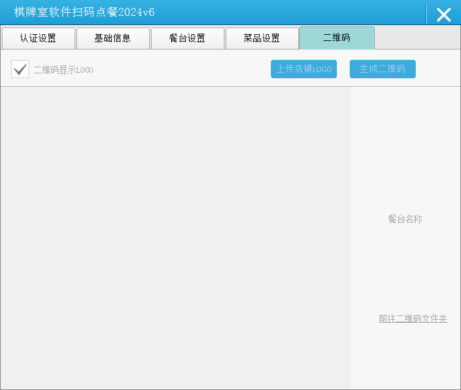This screenshot has height=390, width=461.
Task: Click the 生成二维码 button
Action: (x=382, y=69)
